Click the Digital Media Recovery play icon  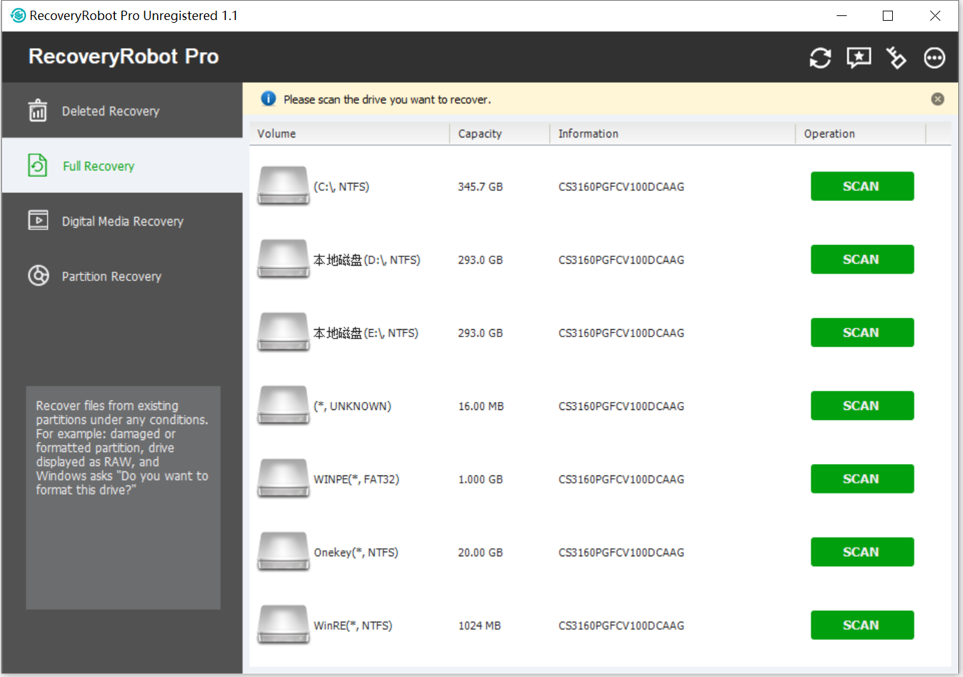coord(38,220)
